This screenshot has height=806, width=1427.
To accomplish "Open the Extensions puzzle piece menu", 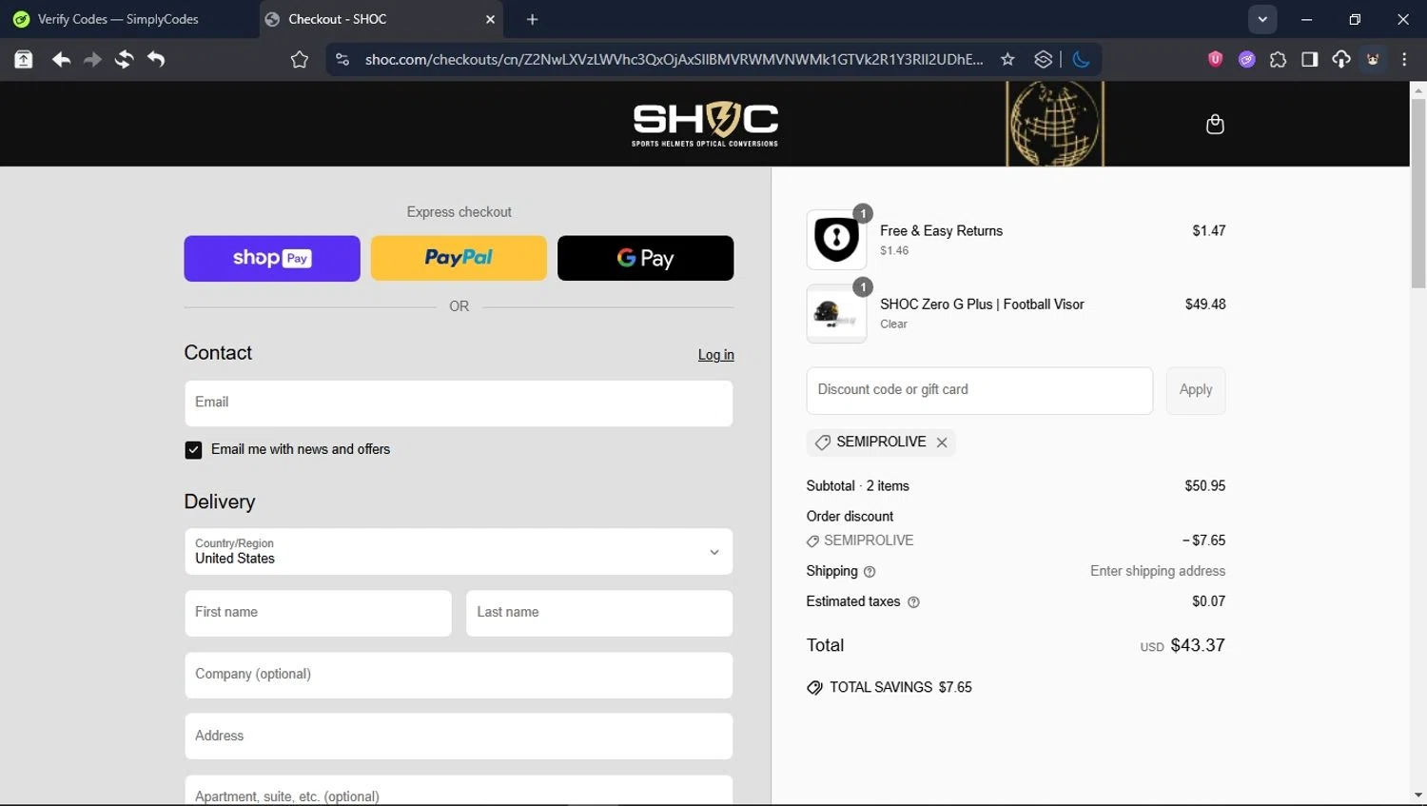I will click(x=1278, y=59).
